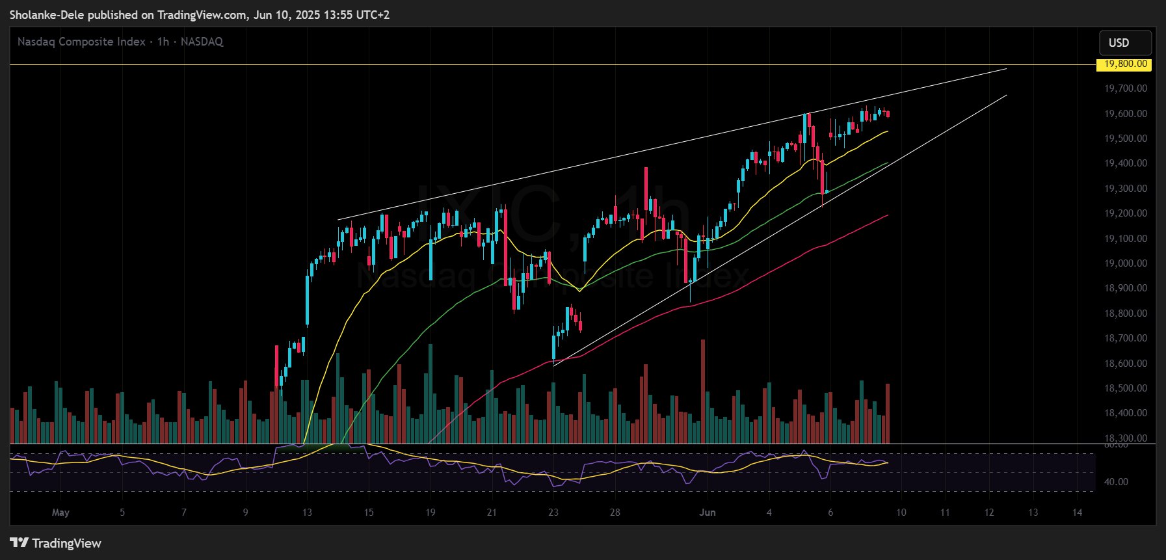The height and width of the screenshot is (560, 1166).
Task: Click the TradingView logo at bottom
Action: click(x=56, y=543)
